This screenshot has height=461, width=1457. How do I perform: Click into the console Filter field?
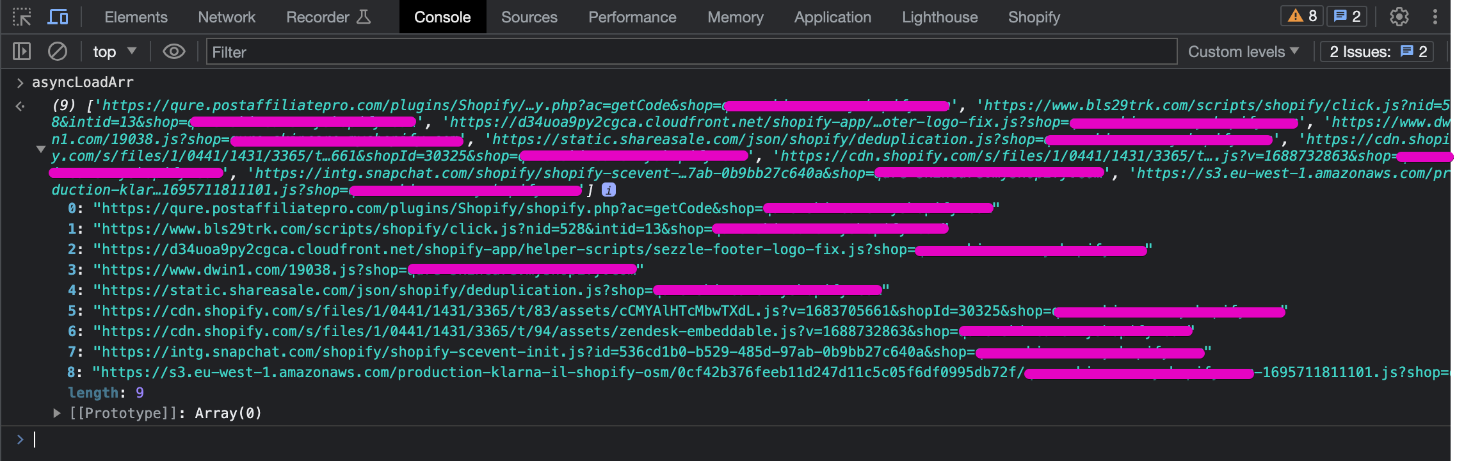691,52
